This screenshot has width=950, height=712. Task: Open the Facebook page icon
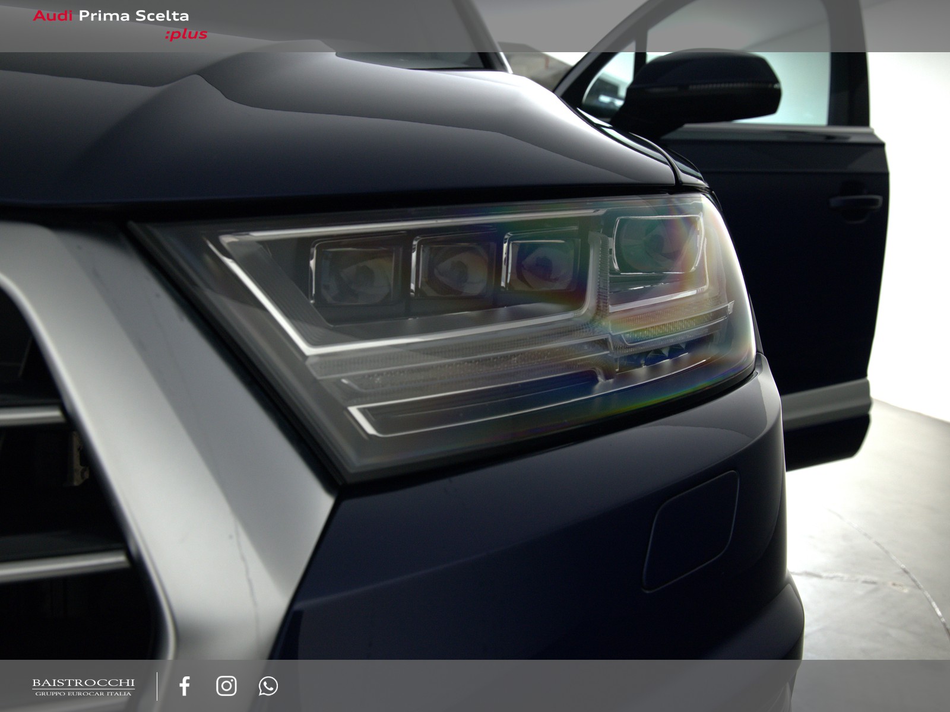point(185,686)
